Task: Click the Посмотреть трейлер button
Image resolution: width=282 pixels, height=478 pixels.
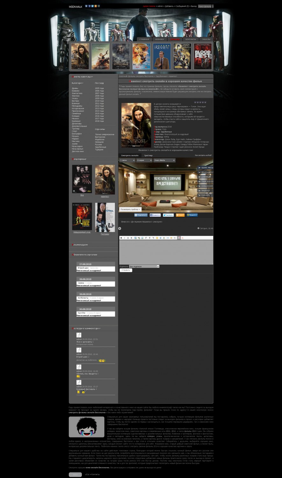Action: point(130,209)
